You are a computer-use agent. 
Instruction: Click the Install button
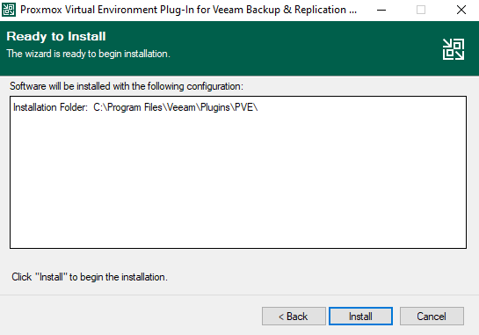pos(360,316)
